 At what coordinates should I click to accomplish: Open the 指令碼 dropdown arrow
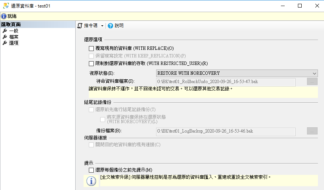102,26
